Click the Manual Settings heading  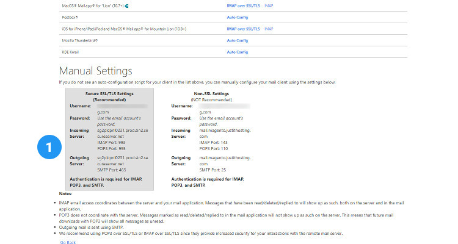(95, 71)
